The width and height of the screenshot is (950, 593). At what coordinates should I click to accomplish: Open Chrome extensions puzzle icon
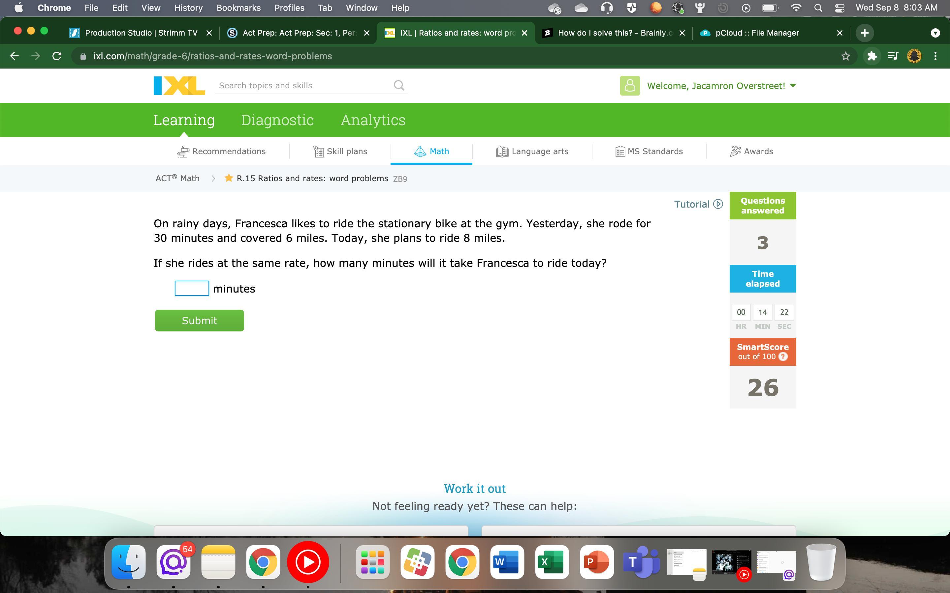click(872, 56)
